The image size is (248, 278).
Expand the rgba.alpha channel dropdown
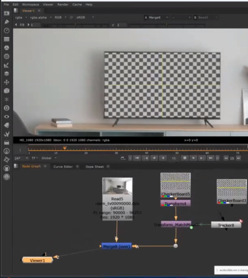40,17
